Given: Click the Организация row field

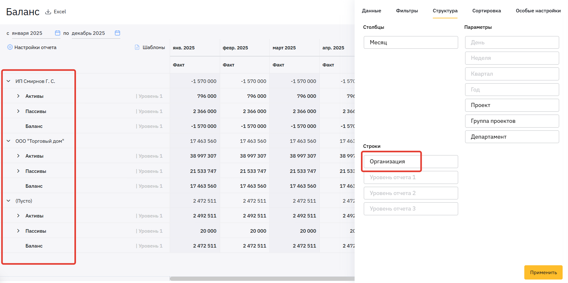Looking at the screenshot, I should click(410, 161).
